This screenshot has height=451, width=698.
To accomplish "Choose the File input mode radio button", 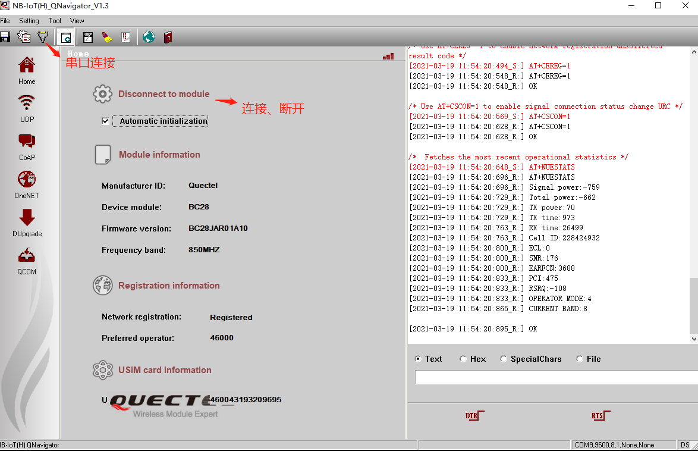I will [579, 359].
